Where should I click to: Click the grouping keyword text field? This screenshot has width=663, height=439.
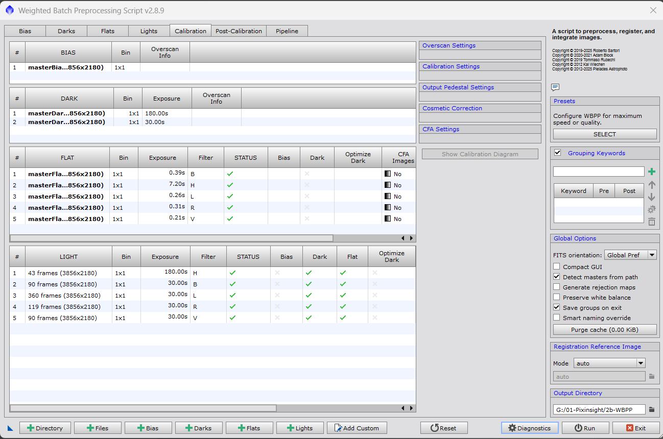pos(599,172)
